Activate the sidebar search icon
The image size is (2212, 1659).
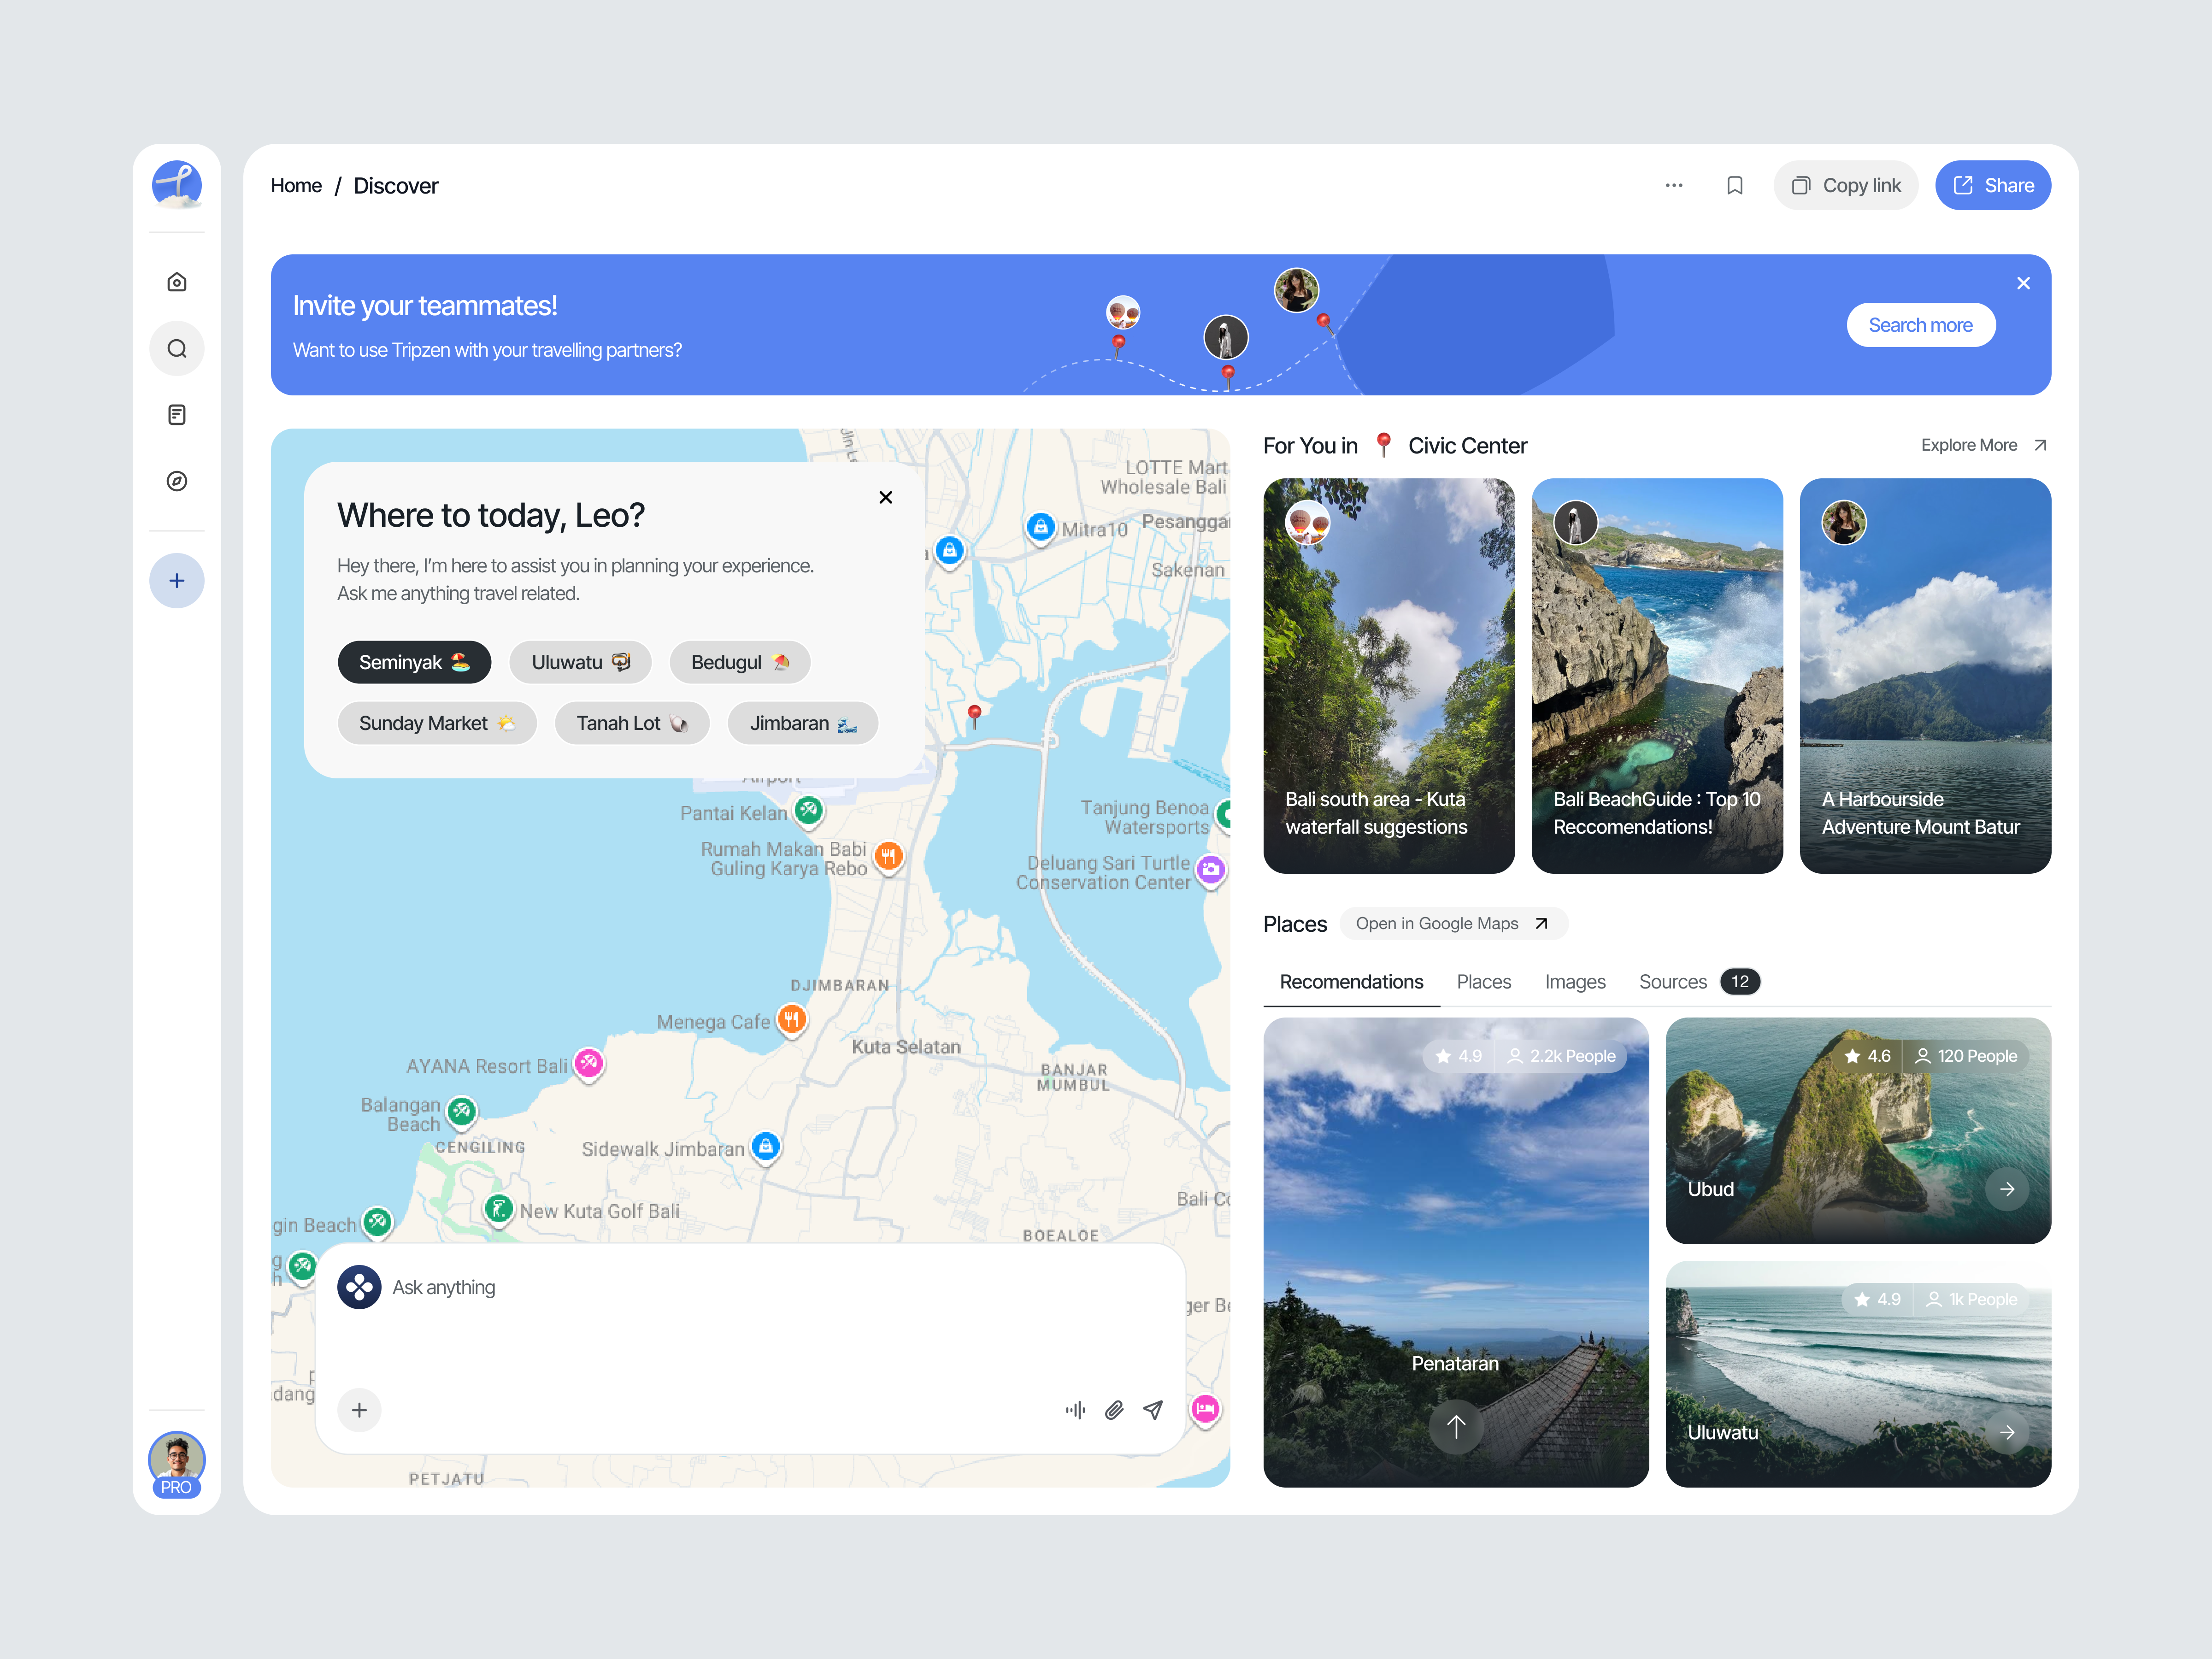point(176,348)
